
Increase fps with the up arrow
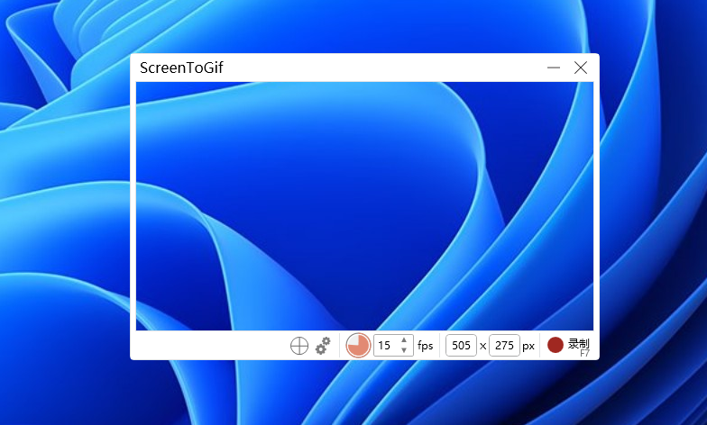[x=404, y=340]
